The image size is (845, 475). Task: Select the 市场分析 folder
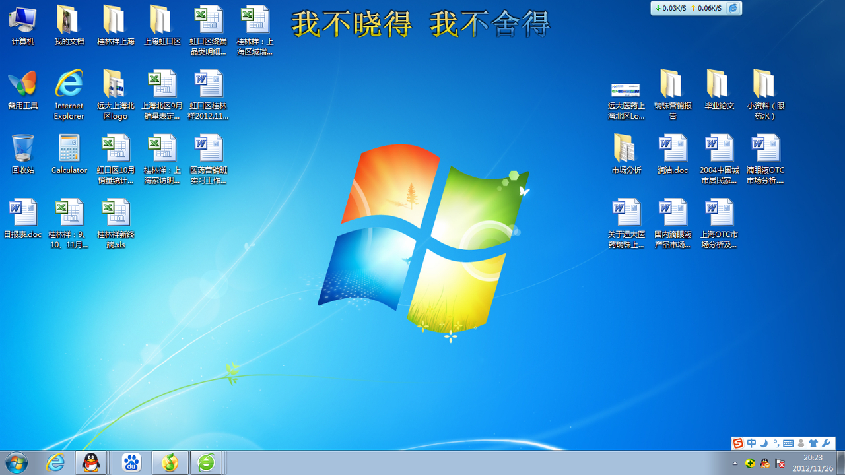626,154
